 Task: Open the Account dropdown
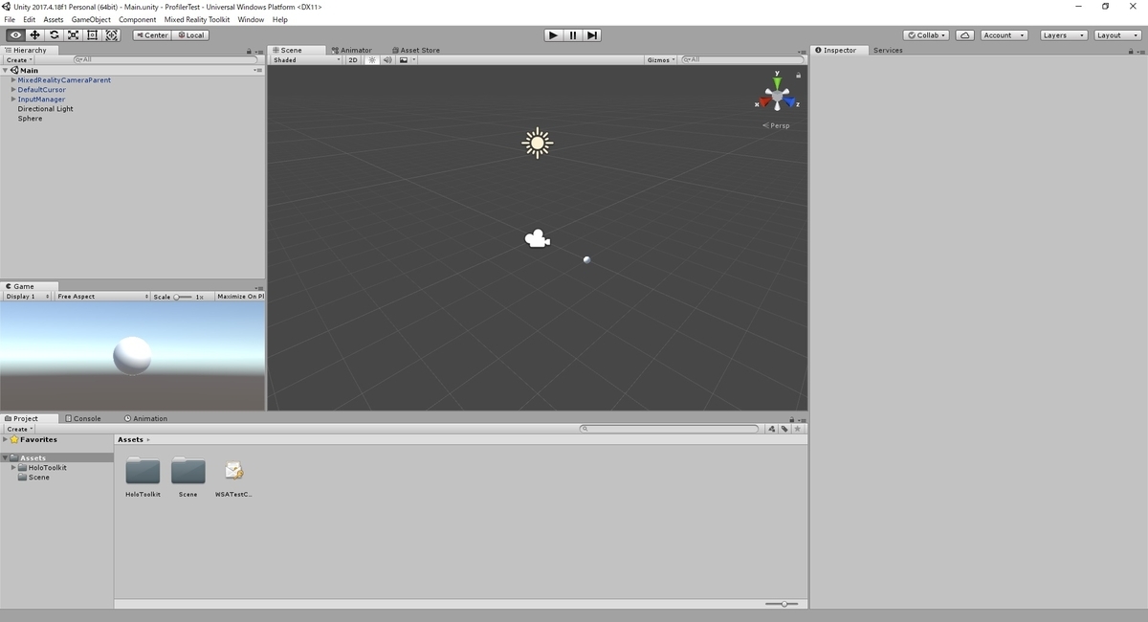click(x=1004, y=35)
